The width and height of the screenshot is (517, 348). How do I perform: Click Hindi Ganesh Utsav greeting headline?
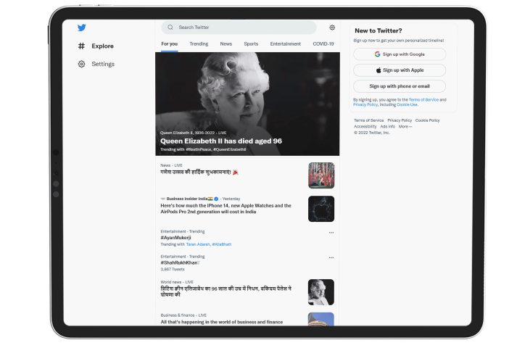(x=199, y=172)
